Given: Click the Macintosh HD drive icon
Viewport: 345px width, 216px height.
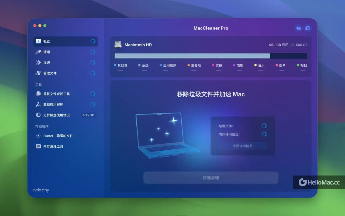Looking at the screenshot, I should tap(118, 45).
